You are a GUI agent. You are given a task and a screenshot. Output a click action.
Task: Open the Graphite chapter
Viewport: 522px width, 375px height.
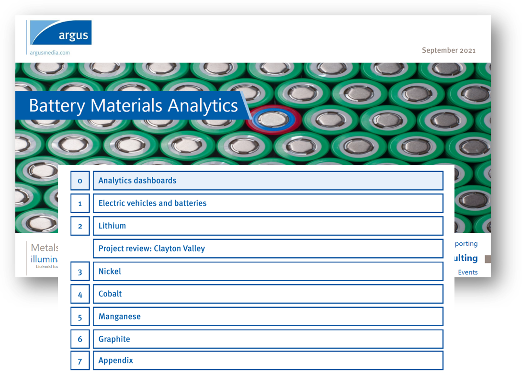coord(267,339)
